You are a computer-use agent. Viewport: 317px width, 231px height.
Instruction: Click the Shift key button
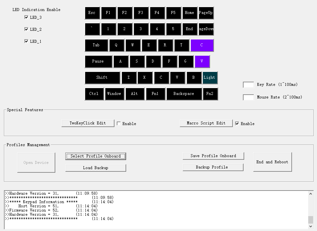[x=102, y=78]
